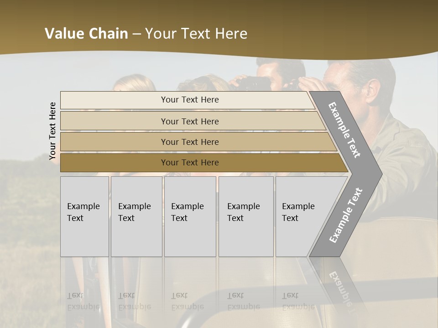This screenshot has height=328, width=438.
Task: Click the reflected text below the fifth gray box
Action: pos(297,301)
